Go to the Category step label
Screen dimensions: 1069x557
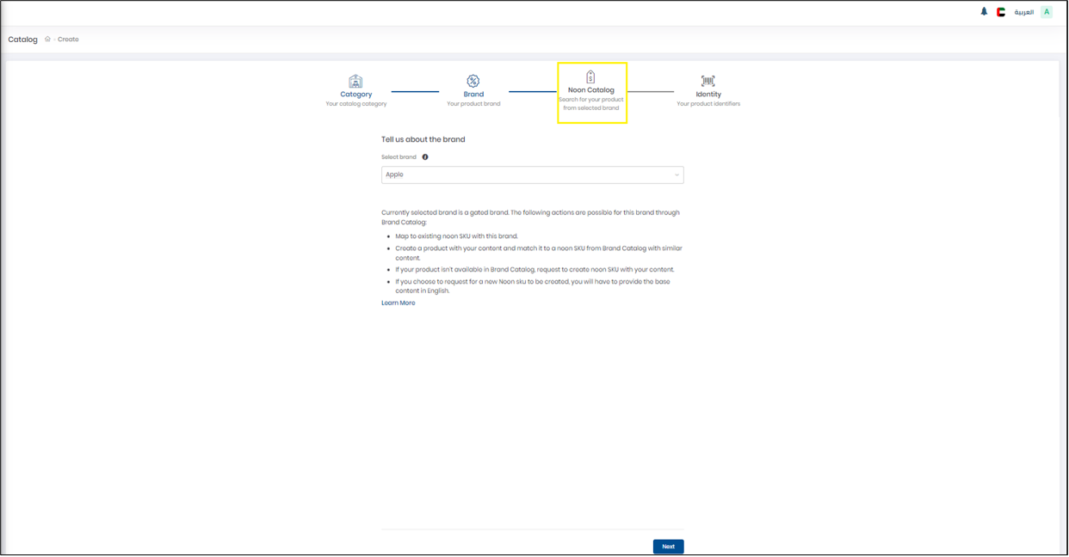tap(356, 95)
